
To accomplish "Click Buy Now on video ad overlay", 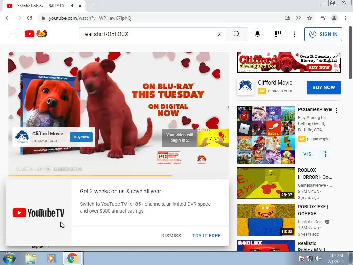I will click(81, 137).
